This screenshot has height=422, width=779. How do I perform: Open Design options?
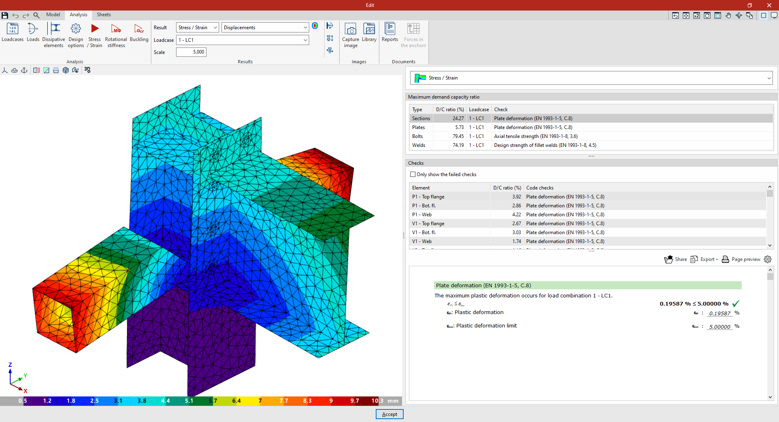pos(76,35)
